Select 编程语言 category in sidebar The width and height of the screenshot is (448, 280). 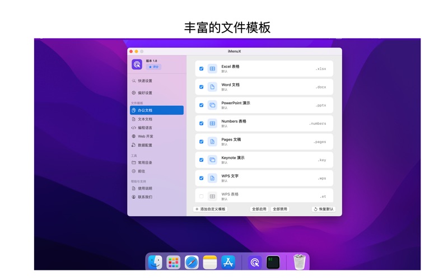point(145,128)
